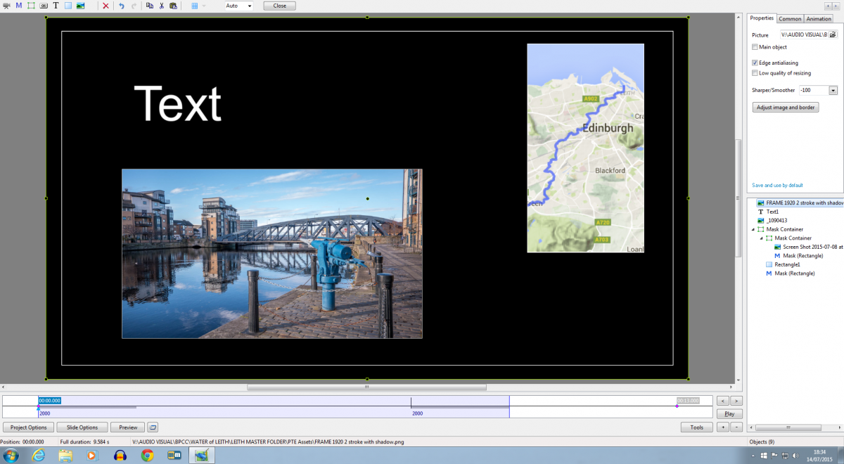Viewport: 844px width, 464px height.
Task: Open Google Chrome from the taskbar
Action: 147,455
